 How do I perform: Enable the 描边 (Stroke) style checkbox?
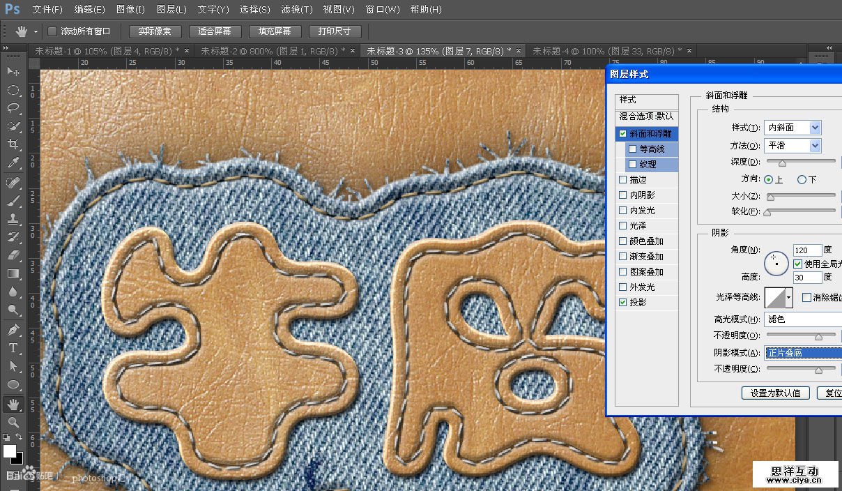point(623,180)
